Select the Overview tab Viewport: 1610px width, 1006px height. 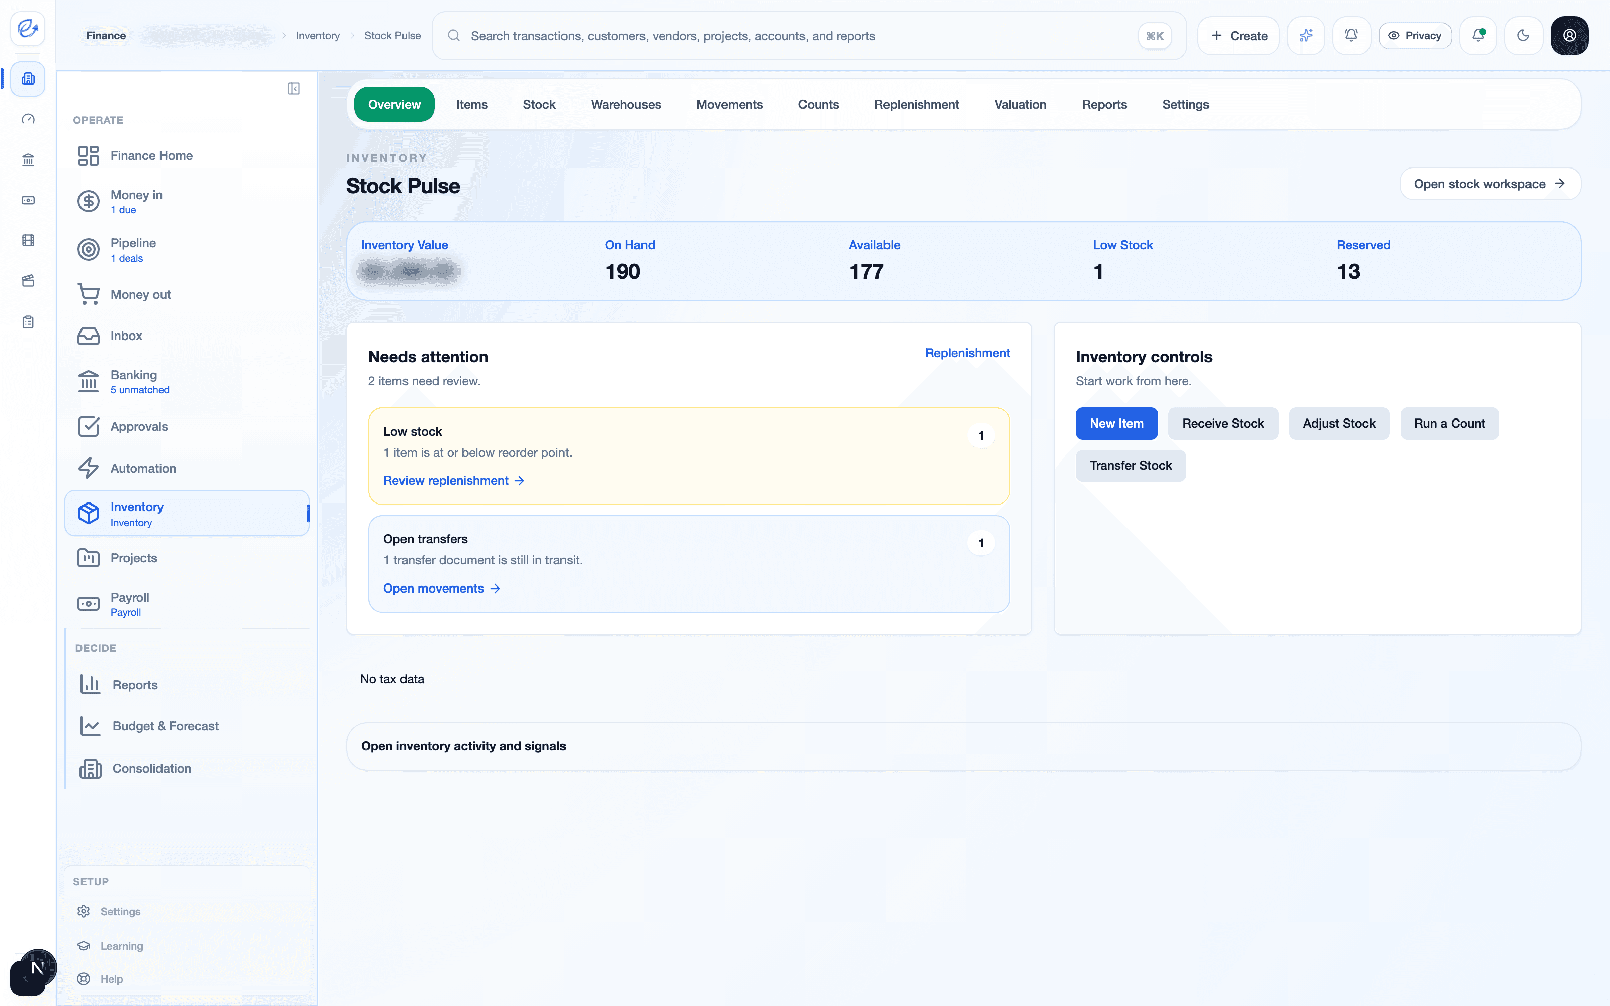coord(394,105)
